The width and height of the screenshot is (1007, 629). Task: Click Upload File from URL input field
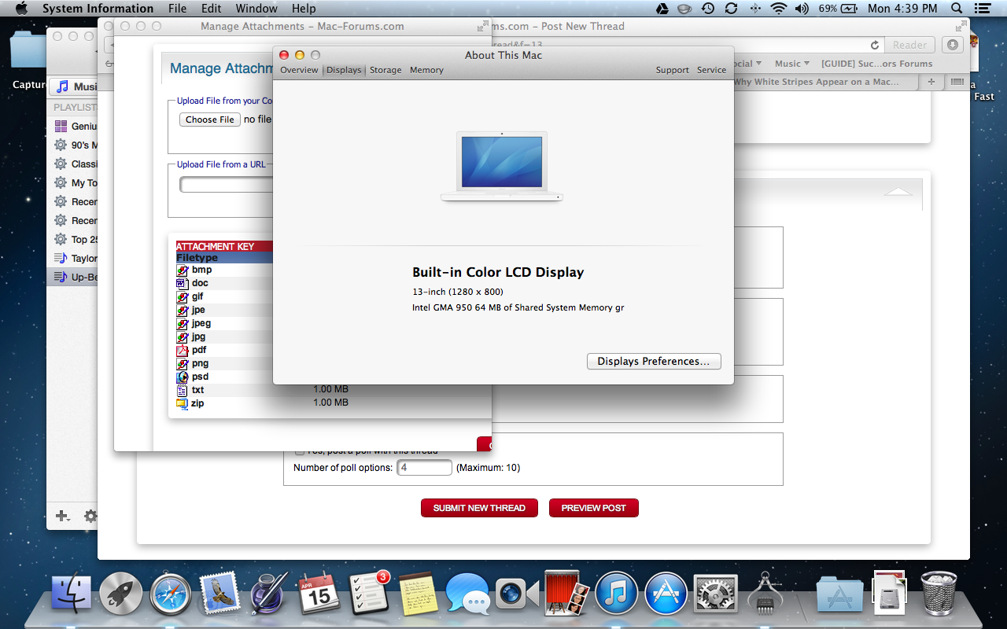(x=227, y=185)
